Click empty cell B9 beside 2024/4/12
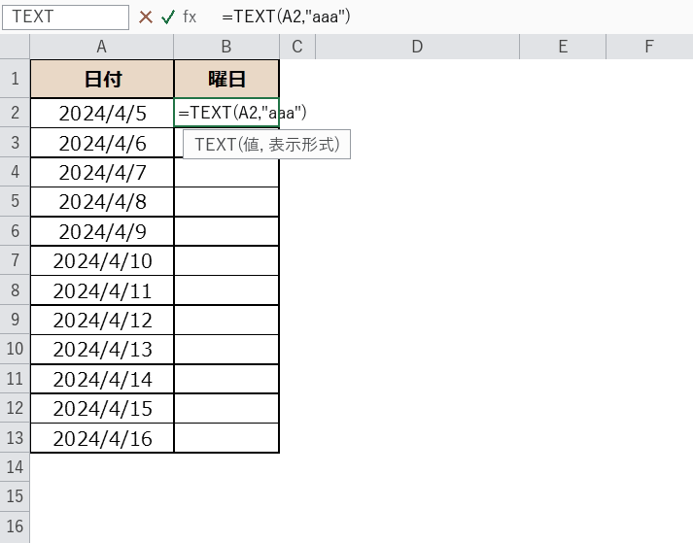 coord(226,321)
